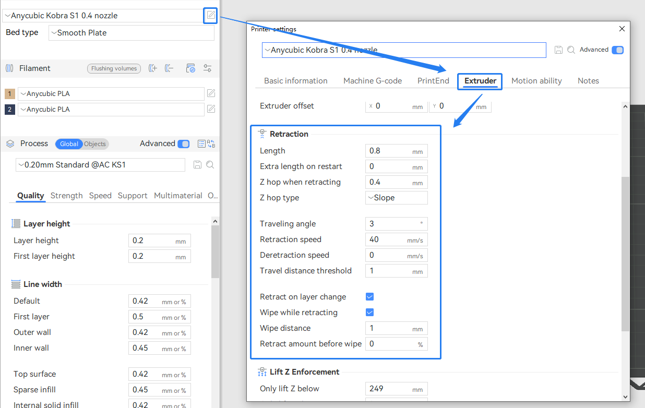Screen dimensions: 645x408
Task: Open the compare presets icon in Process
Action: pos(211,144)
